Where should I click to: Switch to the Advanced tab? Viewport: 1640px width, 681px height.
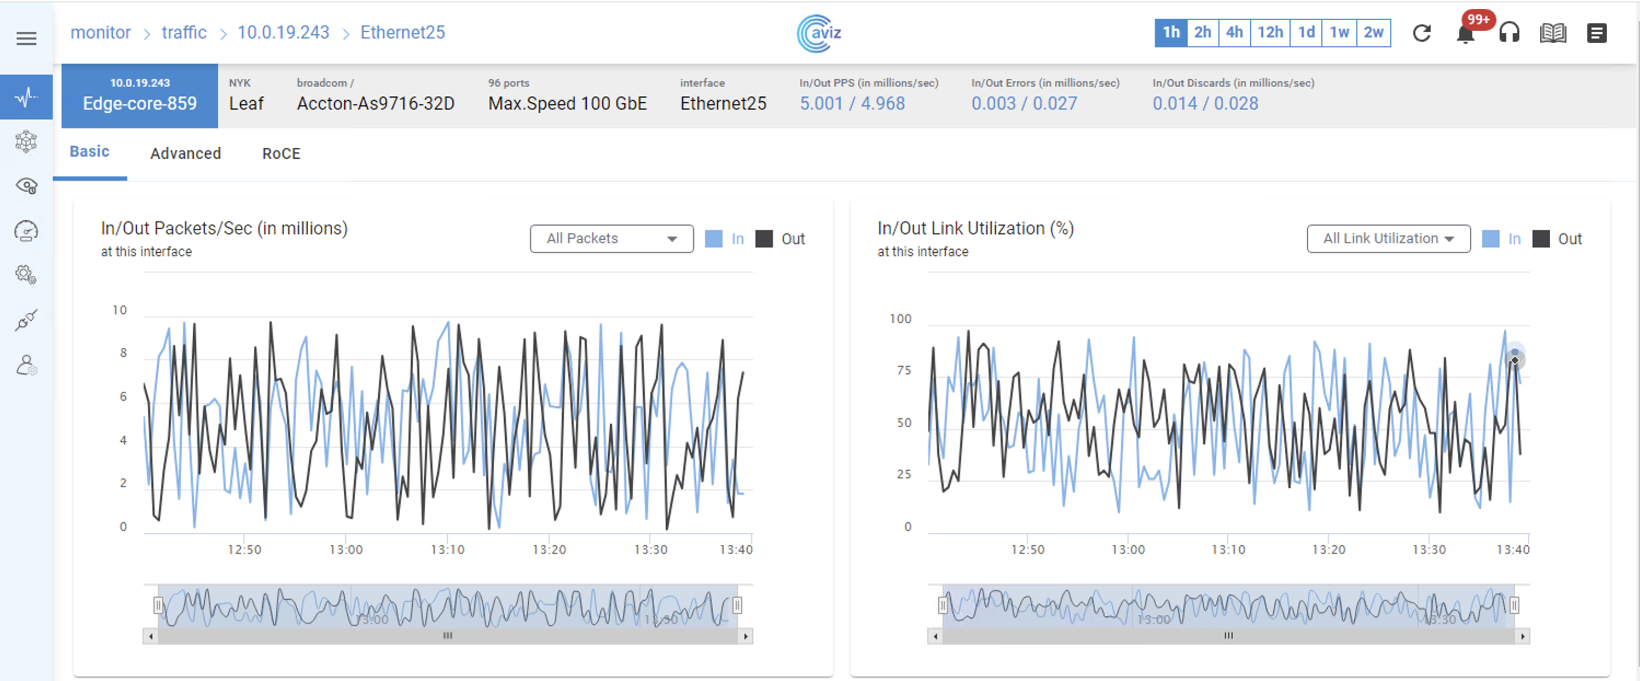click(x=185, y=153)
